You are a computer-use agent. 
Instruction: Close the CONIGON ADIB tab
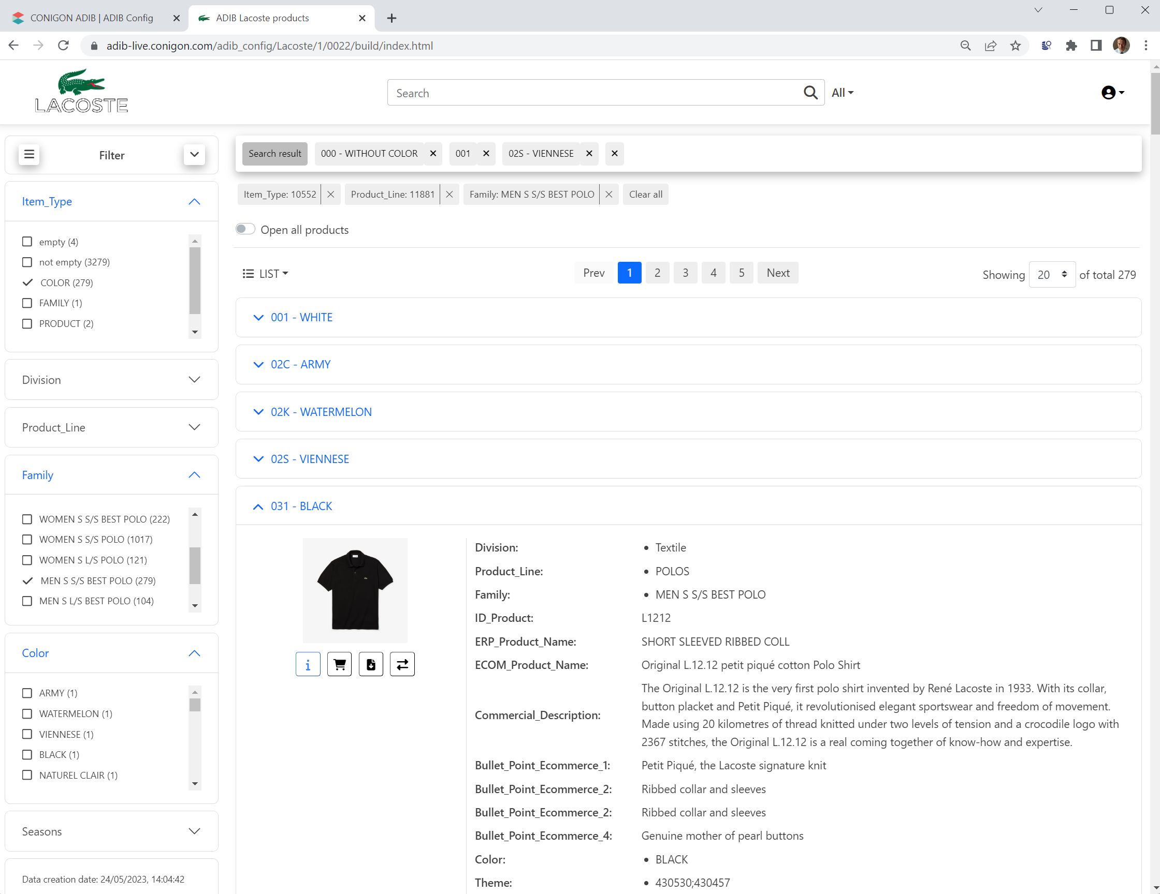[x=177, y=18]
